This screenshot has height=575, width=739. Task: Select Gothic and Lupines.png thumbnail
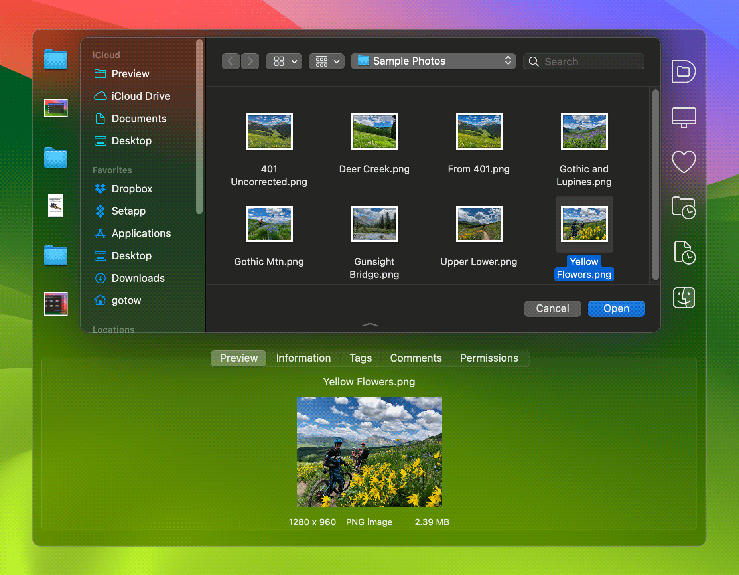point(585,132)
